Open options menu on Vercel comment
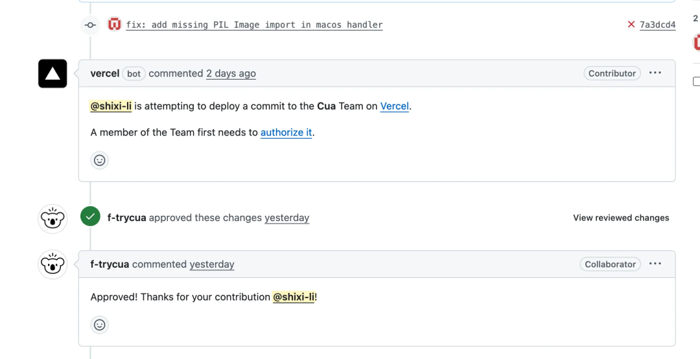 [655, 73]
